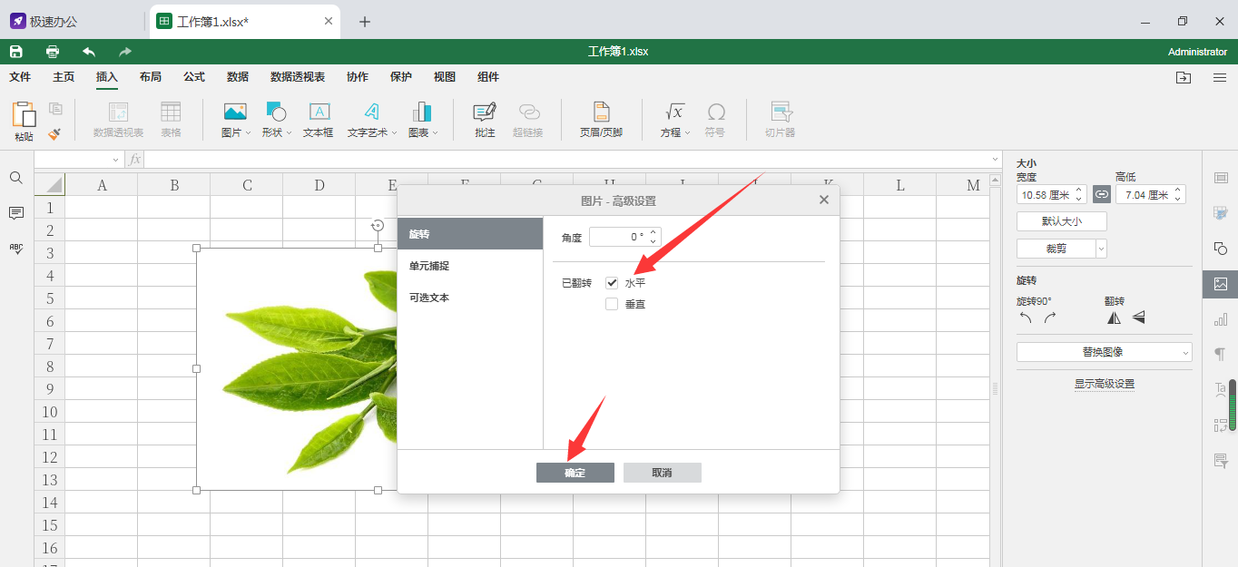The height and width of the screenshot is (567, 1238).
Task: Open the hamburger menu top right
Action: point(1220,78)
